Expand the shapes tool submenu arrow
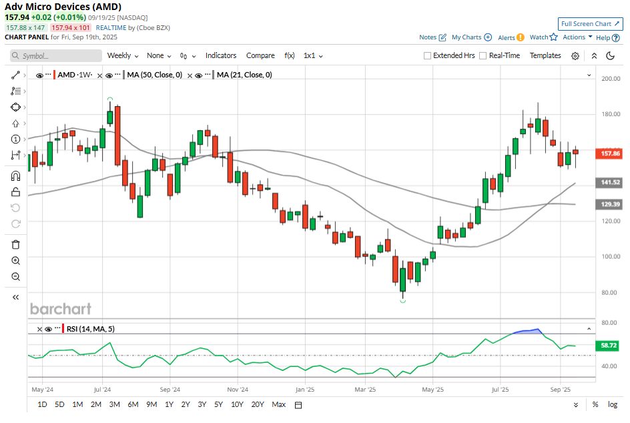The width and height of the screenshot is (630, 423). tap(25, 107)
